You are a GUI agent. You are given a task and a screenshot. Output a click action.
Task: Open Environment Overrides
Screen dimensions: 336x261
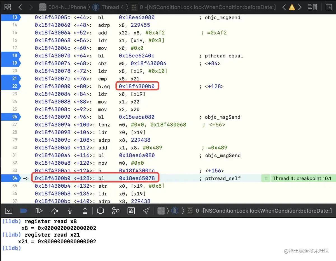click(x=131, y=211)
